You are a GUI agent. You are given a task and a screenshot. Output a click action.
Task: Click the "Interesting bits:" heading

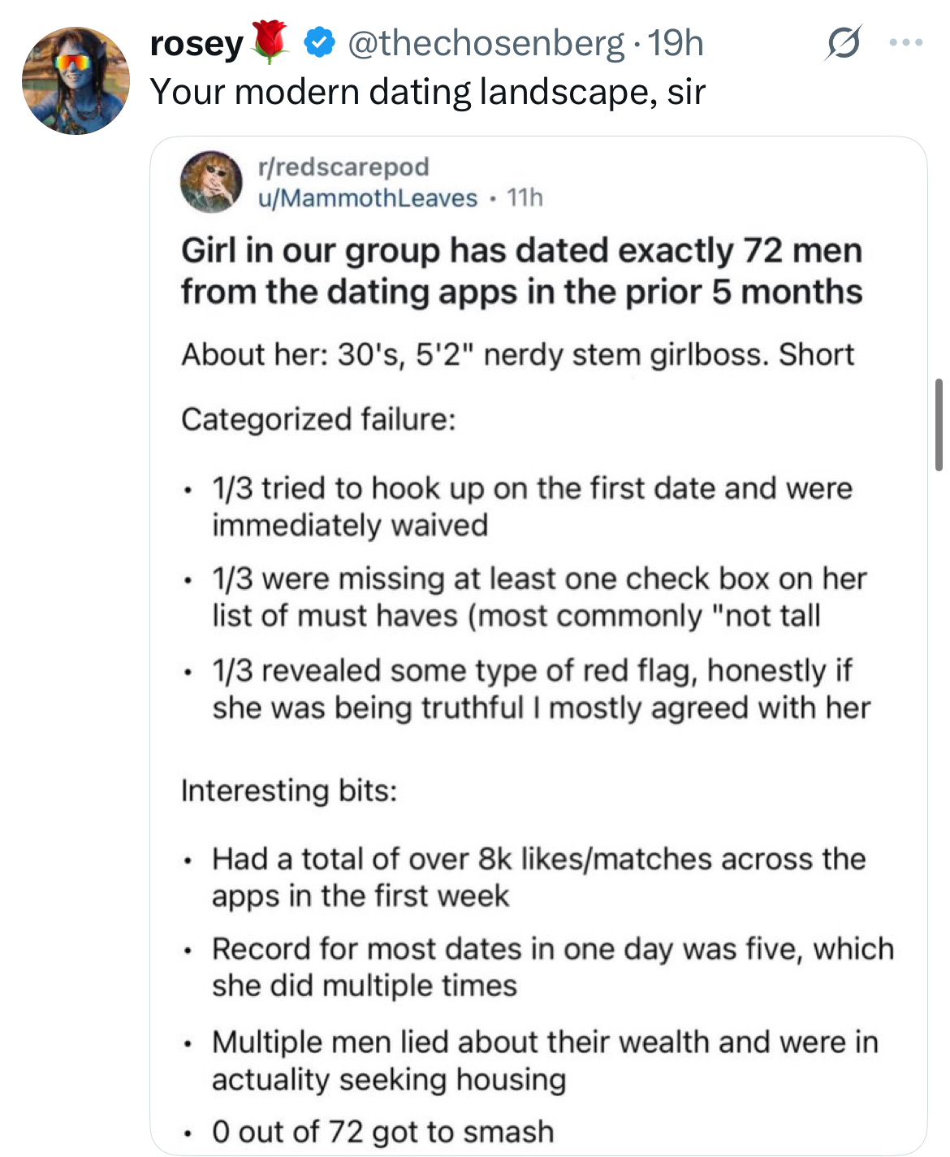tap(289, 790)
